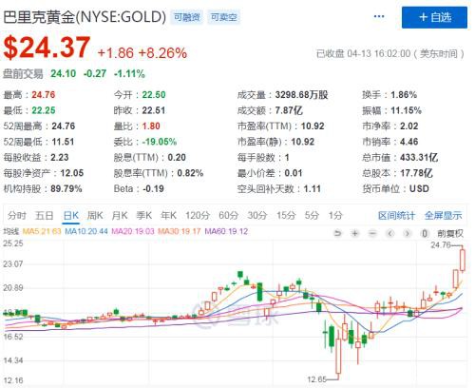This screenshot has width=475, height=388.
Task: Pan chart left with the left chevron
Action: coord(390,234)
